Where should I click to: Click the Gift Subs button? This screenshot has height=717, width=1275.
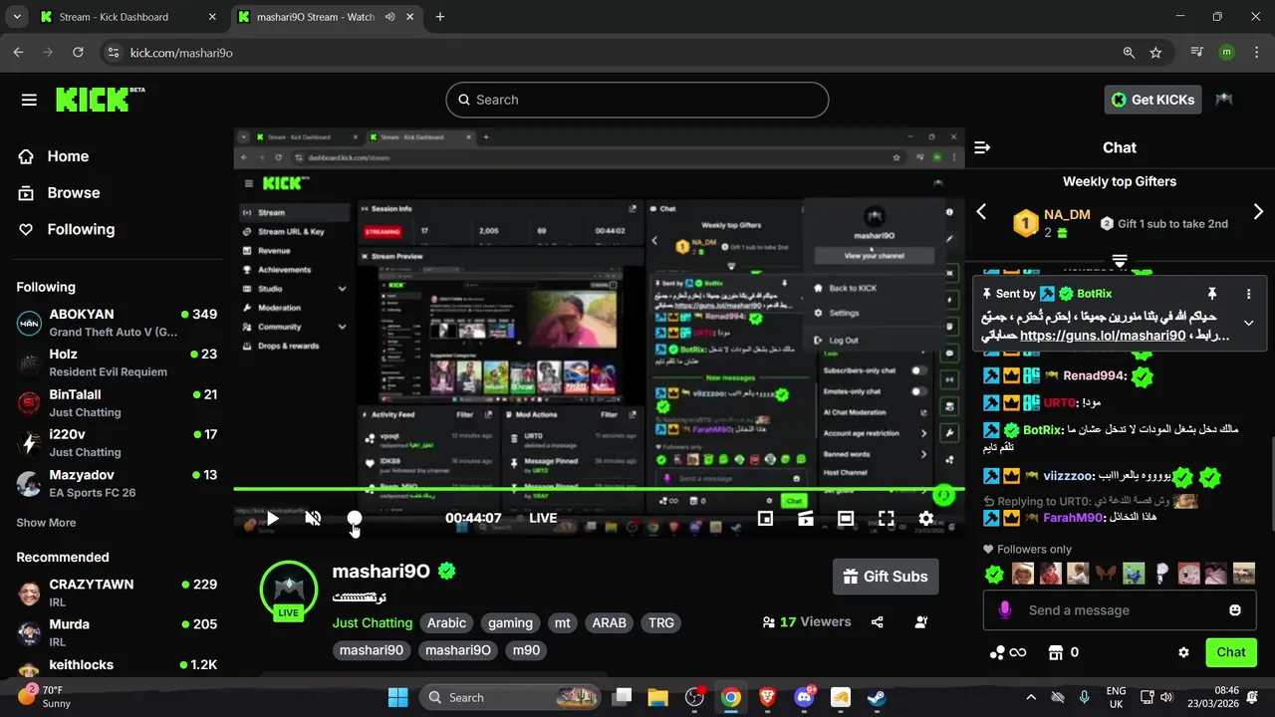click(886, 577)
